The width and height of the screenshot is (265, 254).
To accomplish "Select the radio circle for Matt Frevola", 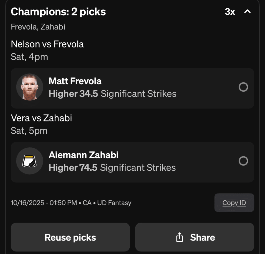I will pos(243,87).
